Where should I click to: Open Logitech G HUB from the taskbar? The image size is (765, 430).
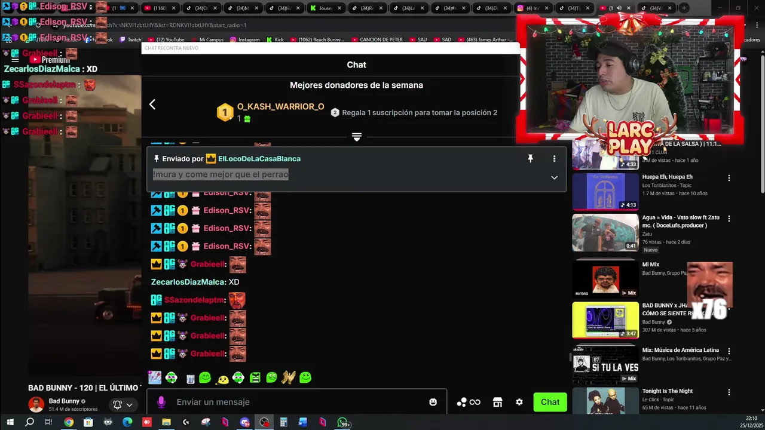click(186, 422)
